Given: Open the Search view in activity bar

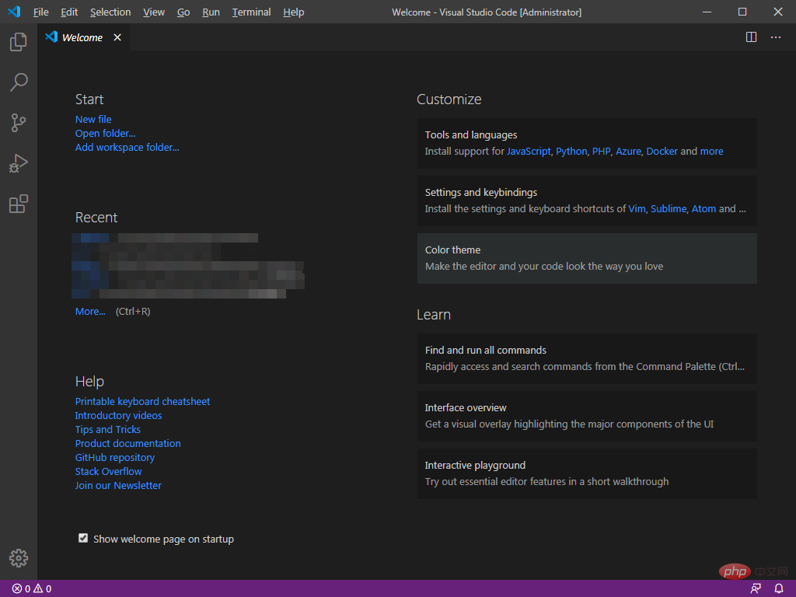Looking at the screenshot, I should click(19, 82).
